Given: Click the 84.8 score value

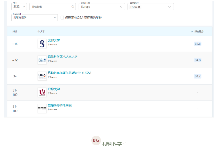Looking at the screenshot, I should tap(198, 60).
